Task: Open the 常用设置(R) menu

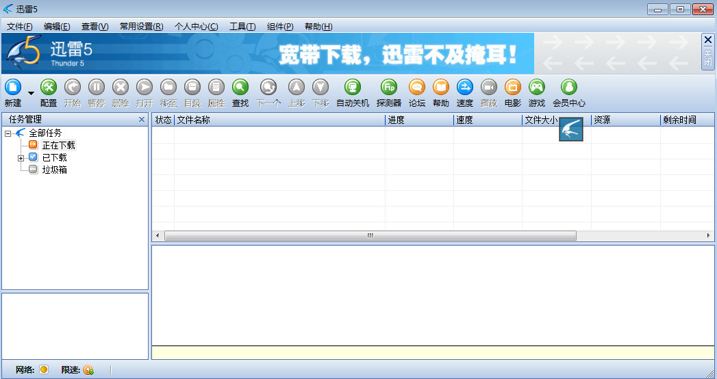Action: click(141, 27)
